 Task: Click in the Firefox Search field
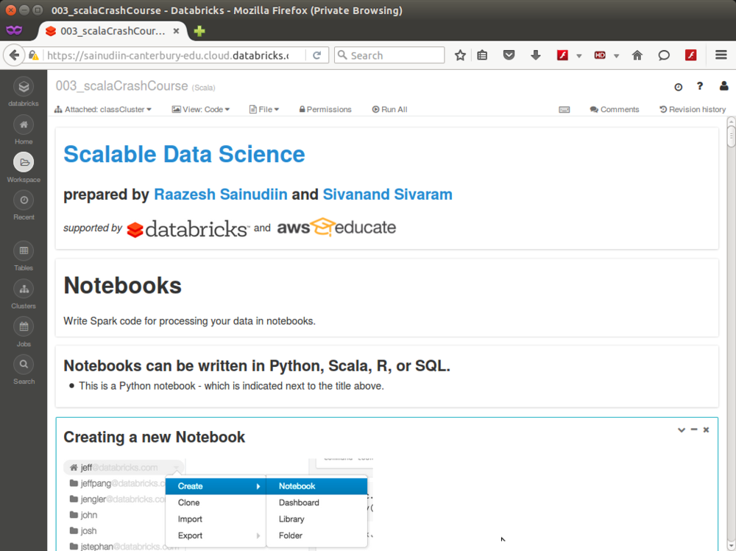click(389, 55)
